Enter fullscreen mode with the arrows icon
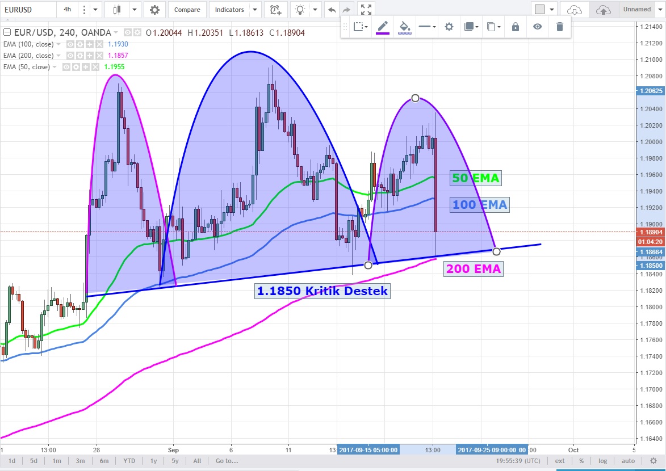The width and height of the screenshot is (666, 471). (x=366, y=10)
